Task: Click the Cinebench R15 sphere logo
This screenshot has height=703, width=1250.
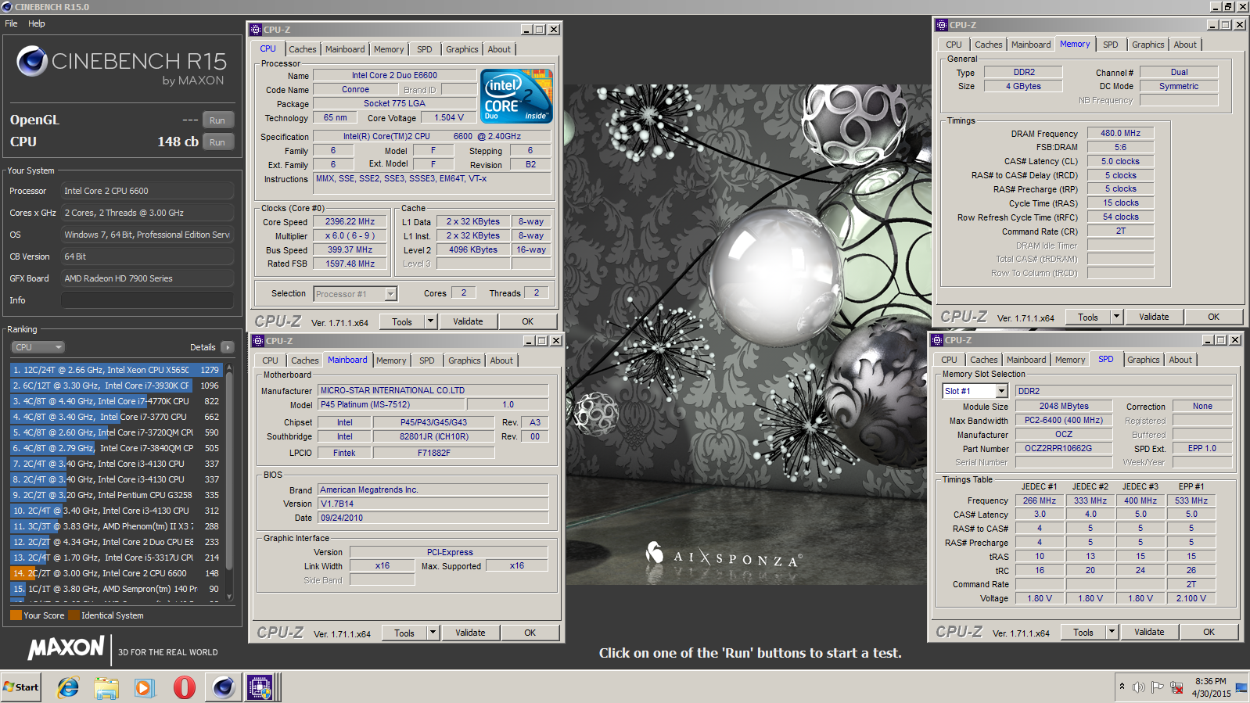Action: point(32,61)
